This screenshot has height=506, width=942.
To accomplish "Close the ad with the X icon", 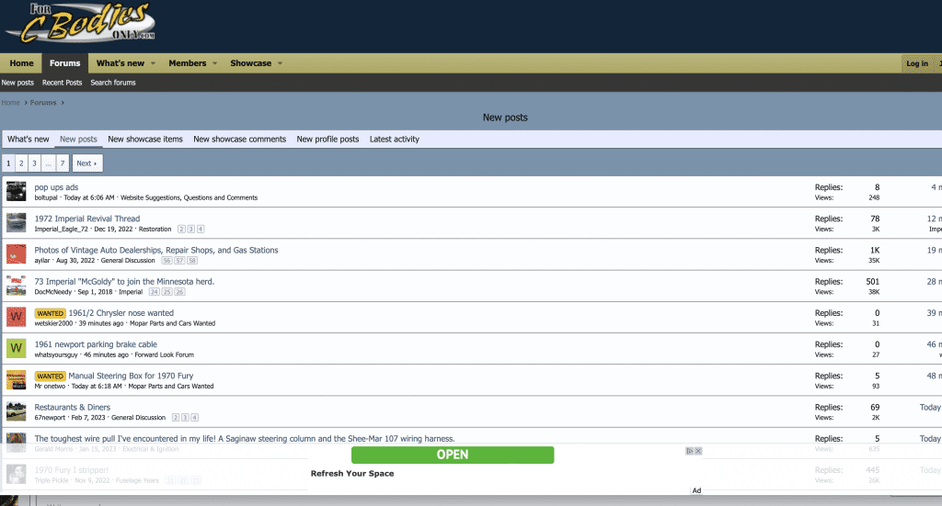I will click(698, 451).
